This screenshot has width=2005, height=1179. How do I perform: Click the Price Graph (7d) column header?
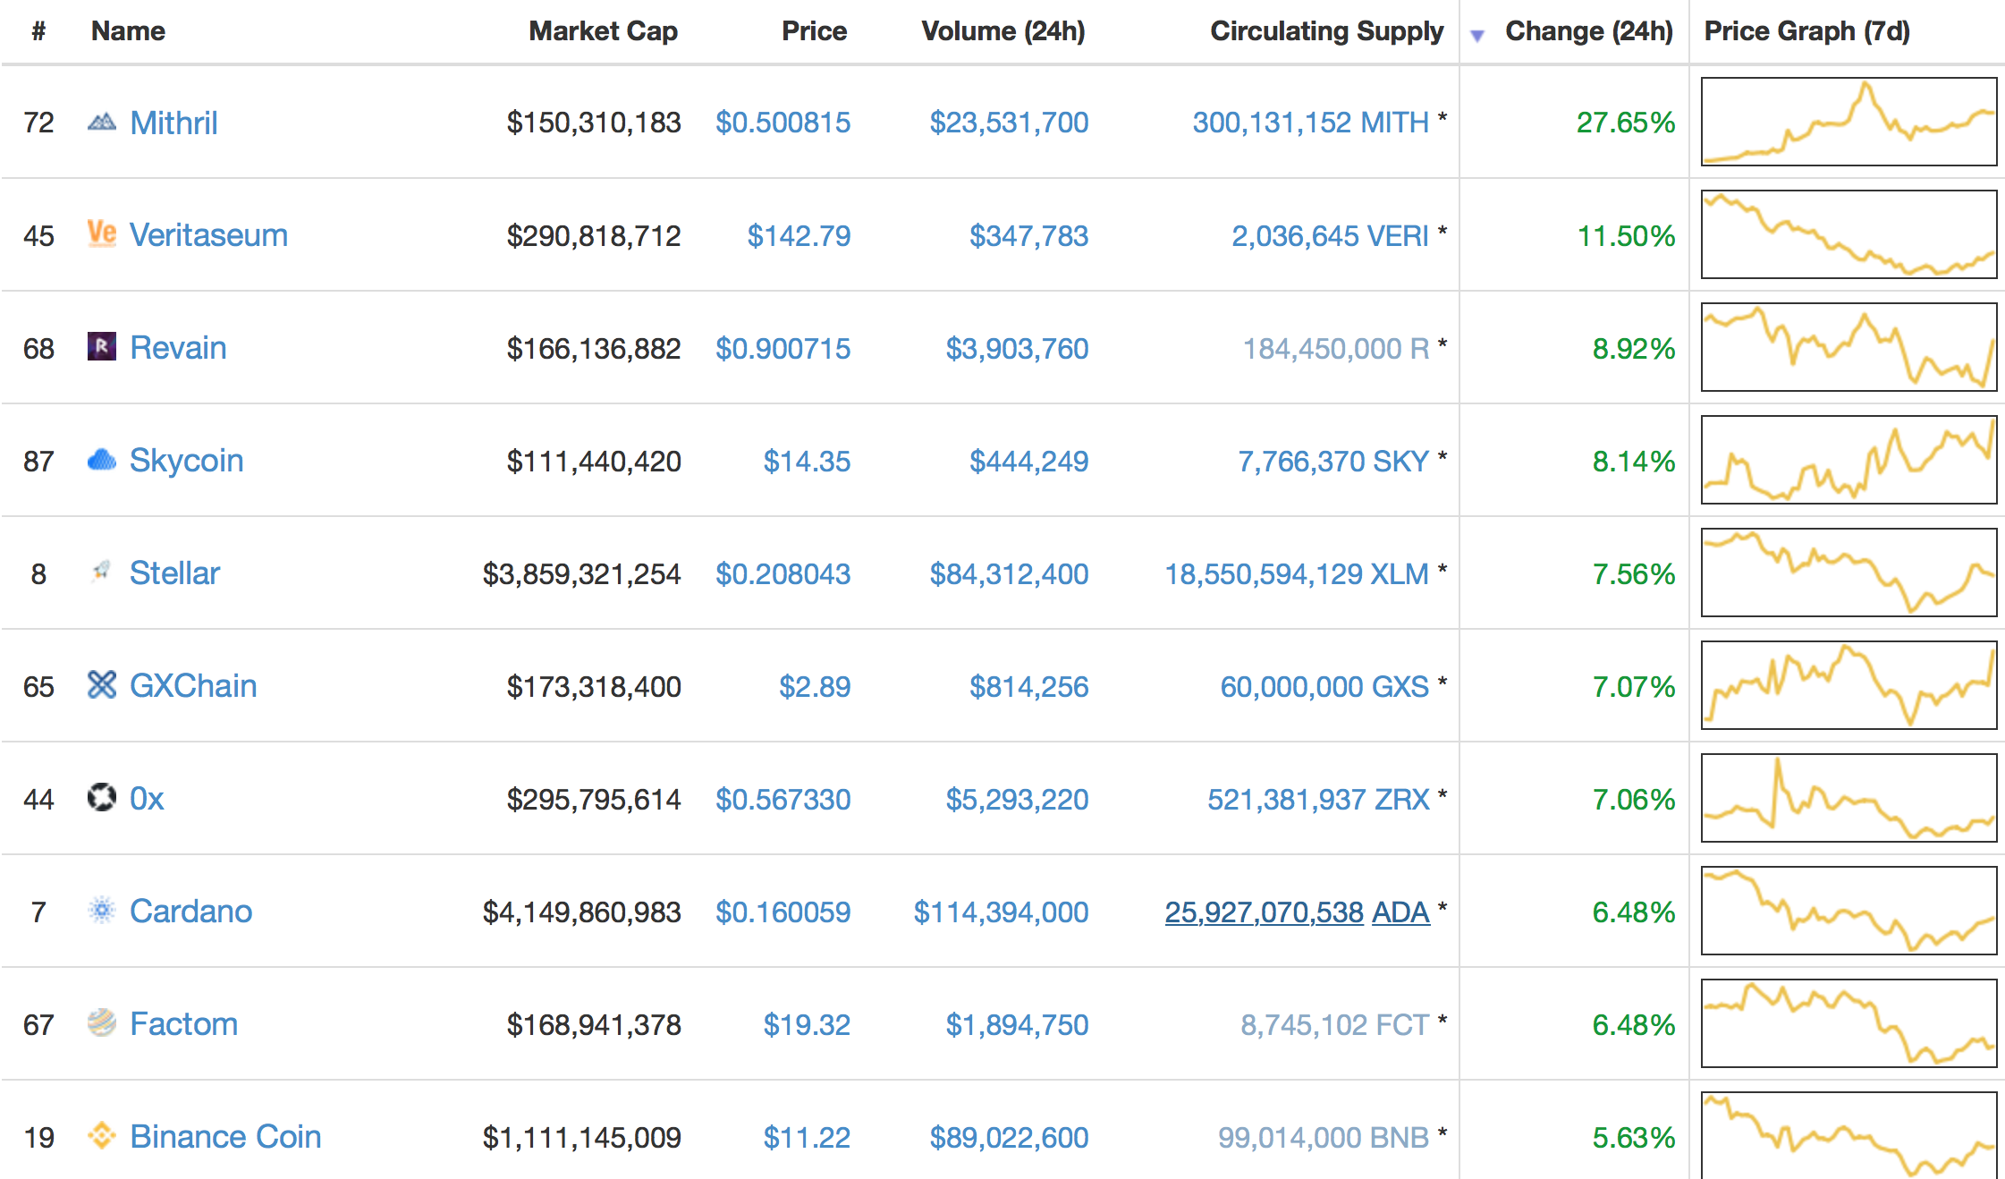point(1806,31)
